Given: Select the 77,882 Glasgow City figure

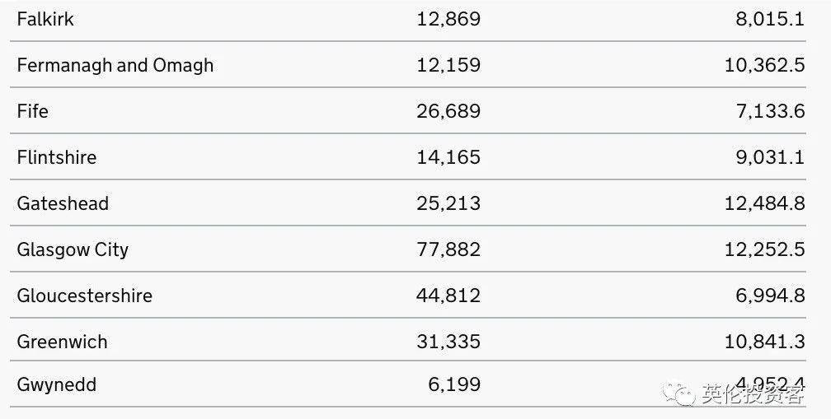Looking at the screenshot, I should 448,249.
